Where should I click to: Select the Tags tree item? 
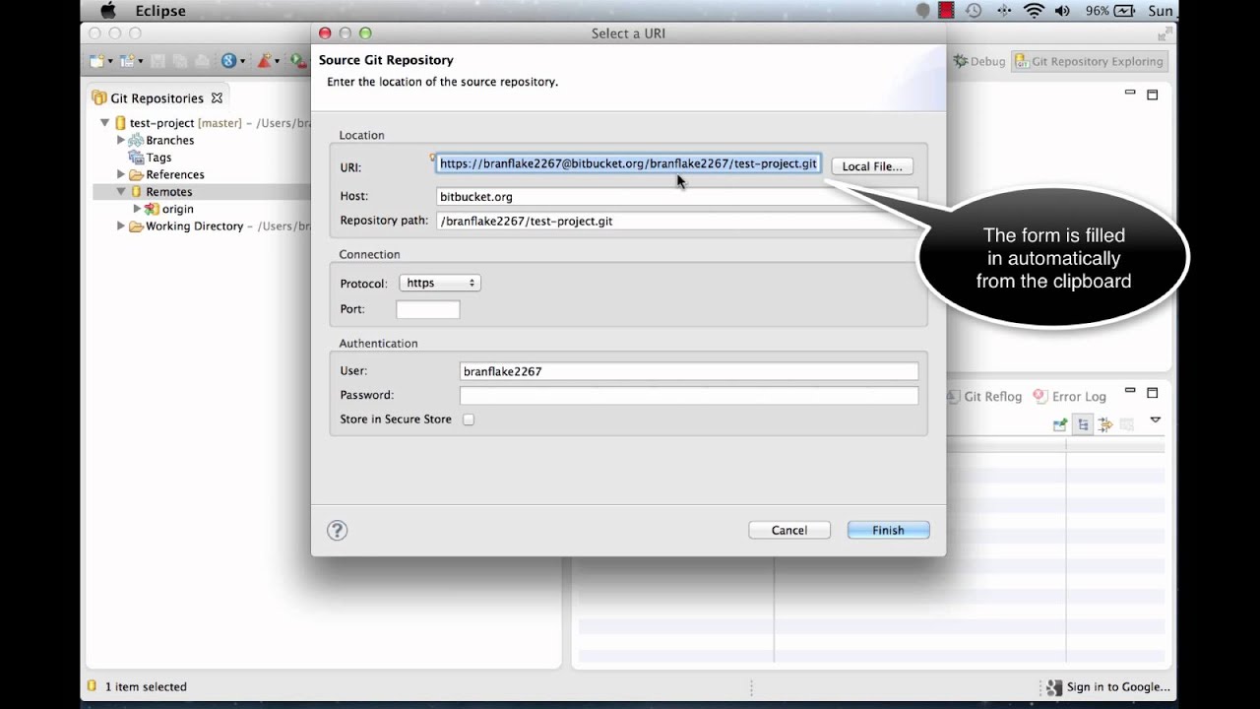point(158,158)
